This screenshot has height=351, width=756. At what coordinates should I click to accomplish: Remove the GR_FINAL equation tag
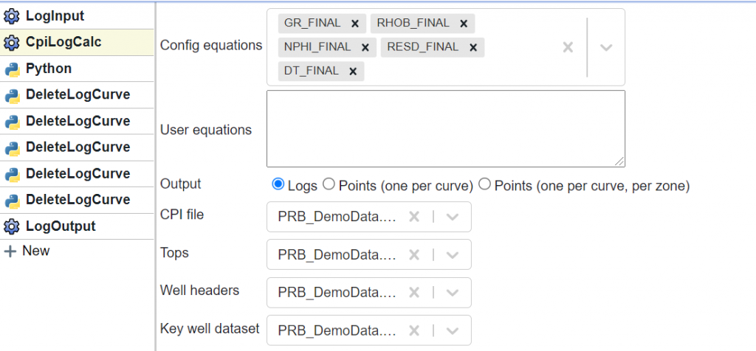(355, 23)
